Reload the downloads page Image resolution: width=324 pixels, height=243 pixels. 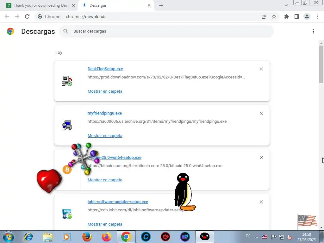point(27,16)
